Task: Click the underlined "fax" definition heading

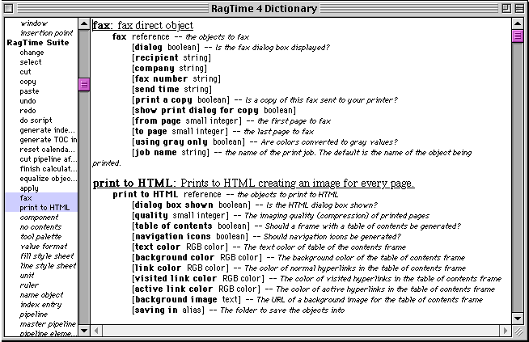Action: point(101,25)
